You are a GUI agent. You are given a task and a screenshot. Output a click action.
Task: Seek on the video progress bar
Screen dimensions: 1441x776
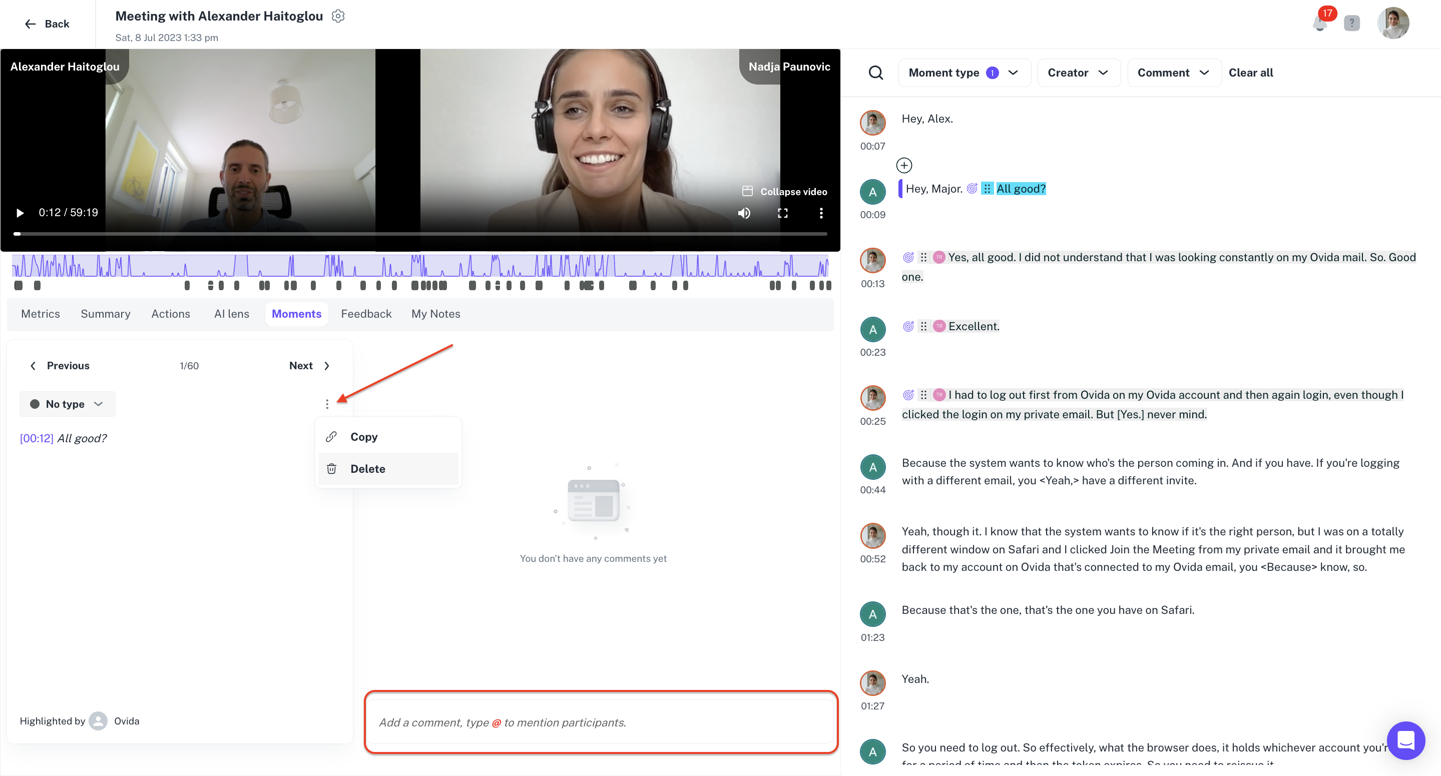[x=420, y=234]
